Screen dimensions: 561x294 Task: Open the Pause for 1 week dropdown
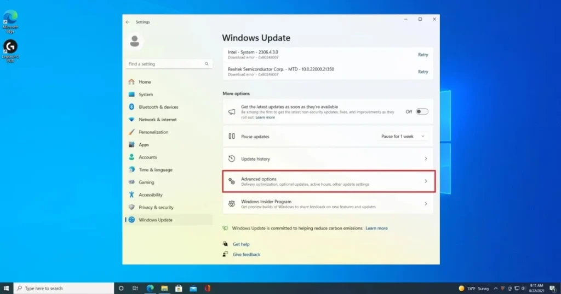click(x=403, y=136)
